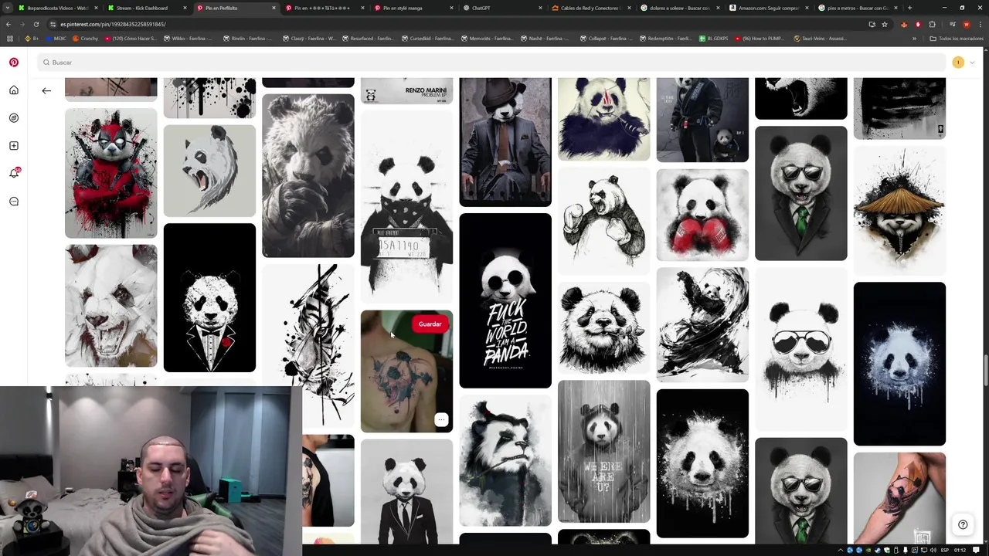Viewport: 989px width, 556px height.
Task: Open the Crunchy bookmark
Action: coord(85,39)
